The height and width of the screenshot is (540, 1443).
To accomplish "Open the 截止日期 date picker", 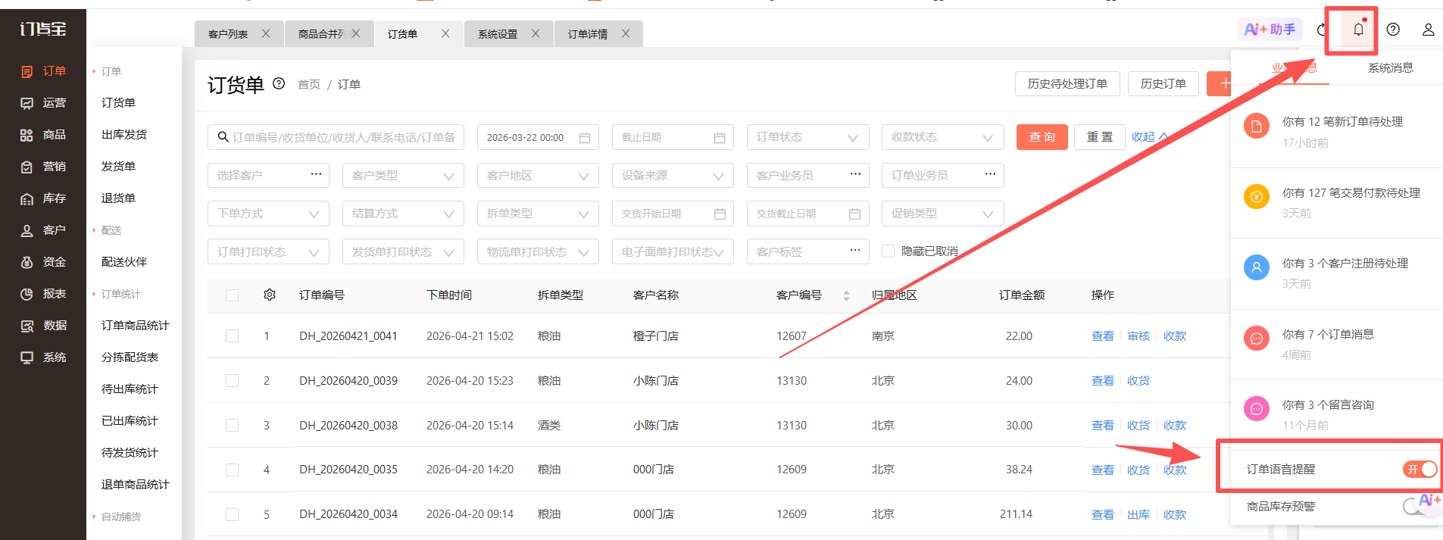I will tap(673, 137).
